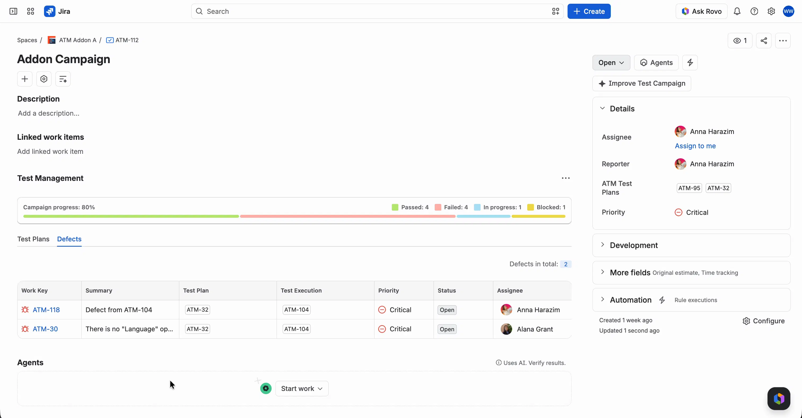Toggle the sidebar panel icon

[x=13, y=11]
